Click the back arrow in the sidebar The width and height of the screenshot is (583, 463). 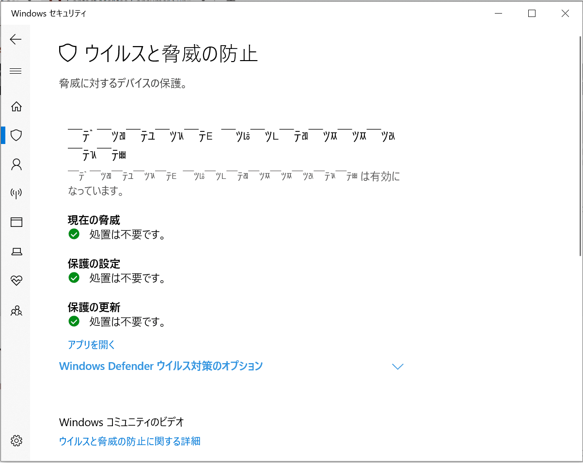(x=16, y=39)
